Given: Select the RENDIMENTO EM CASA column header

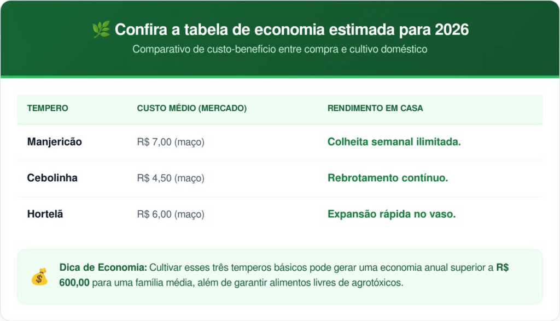Looking at the screenshot, I should point(375,108).
